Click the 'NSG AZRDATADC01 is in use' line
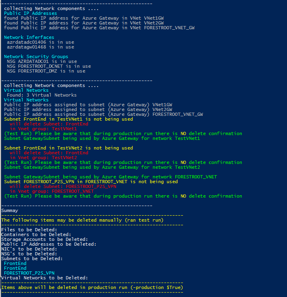The width and height of the screenshot is (287, 297). [x=42, y=61]
